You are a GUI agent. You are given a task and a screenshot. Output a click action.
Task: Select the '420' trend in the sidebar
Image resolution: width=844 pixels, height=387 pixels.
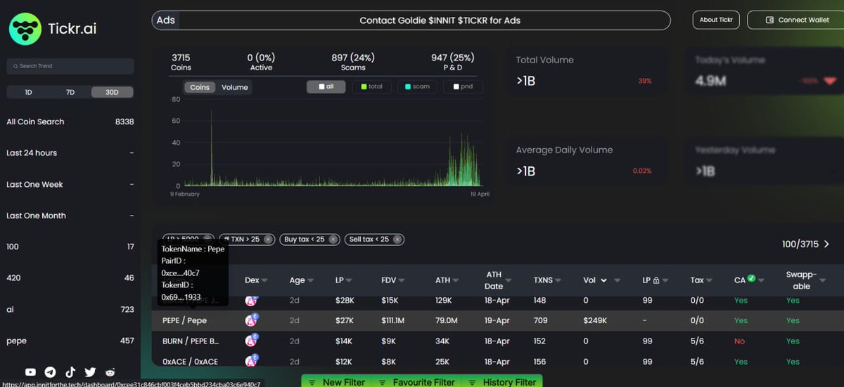(70, 278)
